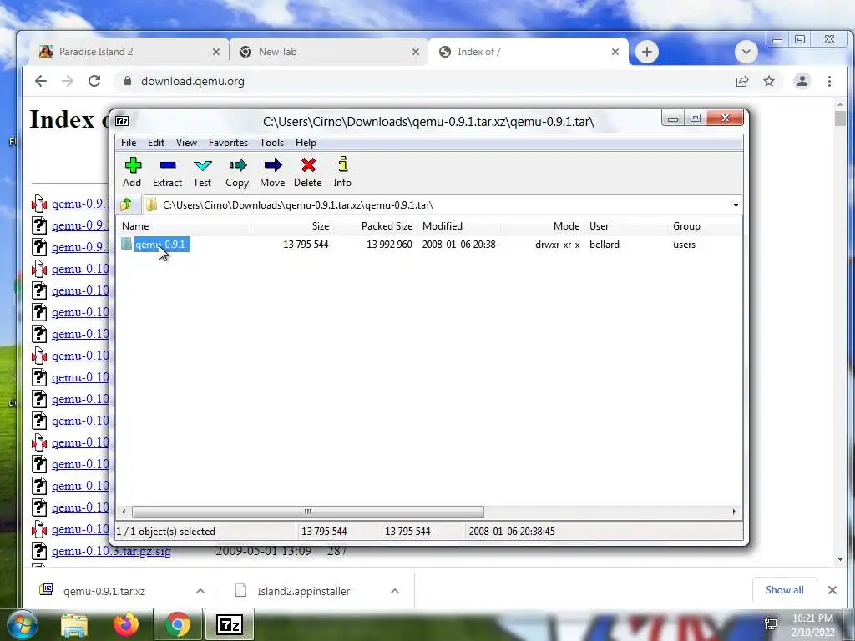855x641 pixels.
Task: Click the Move toolbar icon
Action: (x=272, y=172)
